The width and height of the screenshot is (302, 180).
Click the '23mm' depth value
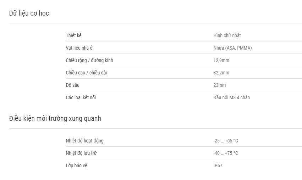220,85
